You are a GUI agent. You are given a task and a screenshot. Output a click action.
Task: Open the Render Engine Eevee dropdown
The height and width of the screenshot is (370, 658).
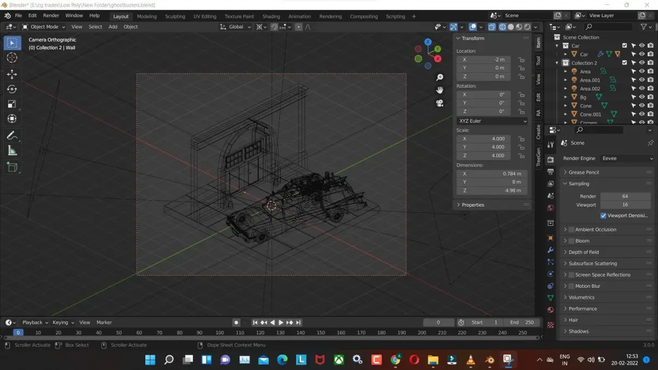coord(627,158)
